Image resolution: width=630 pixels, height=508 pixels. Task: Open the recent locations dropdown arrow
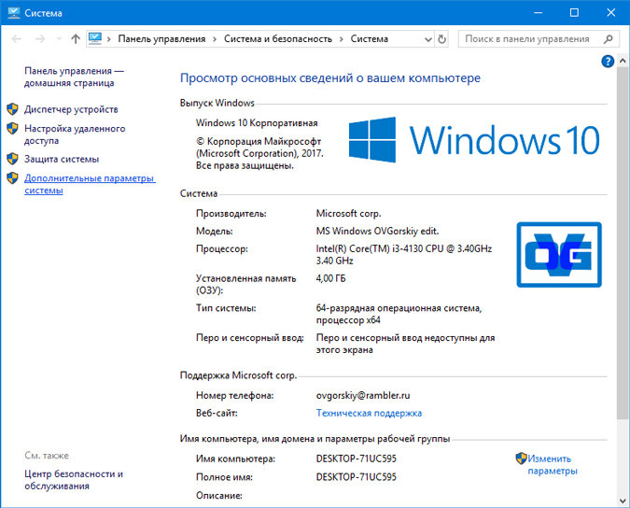pyautogui.click(x=59, y=39)
